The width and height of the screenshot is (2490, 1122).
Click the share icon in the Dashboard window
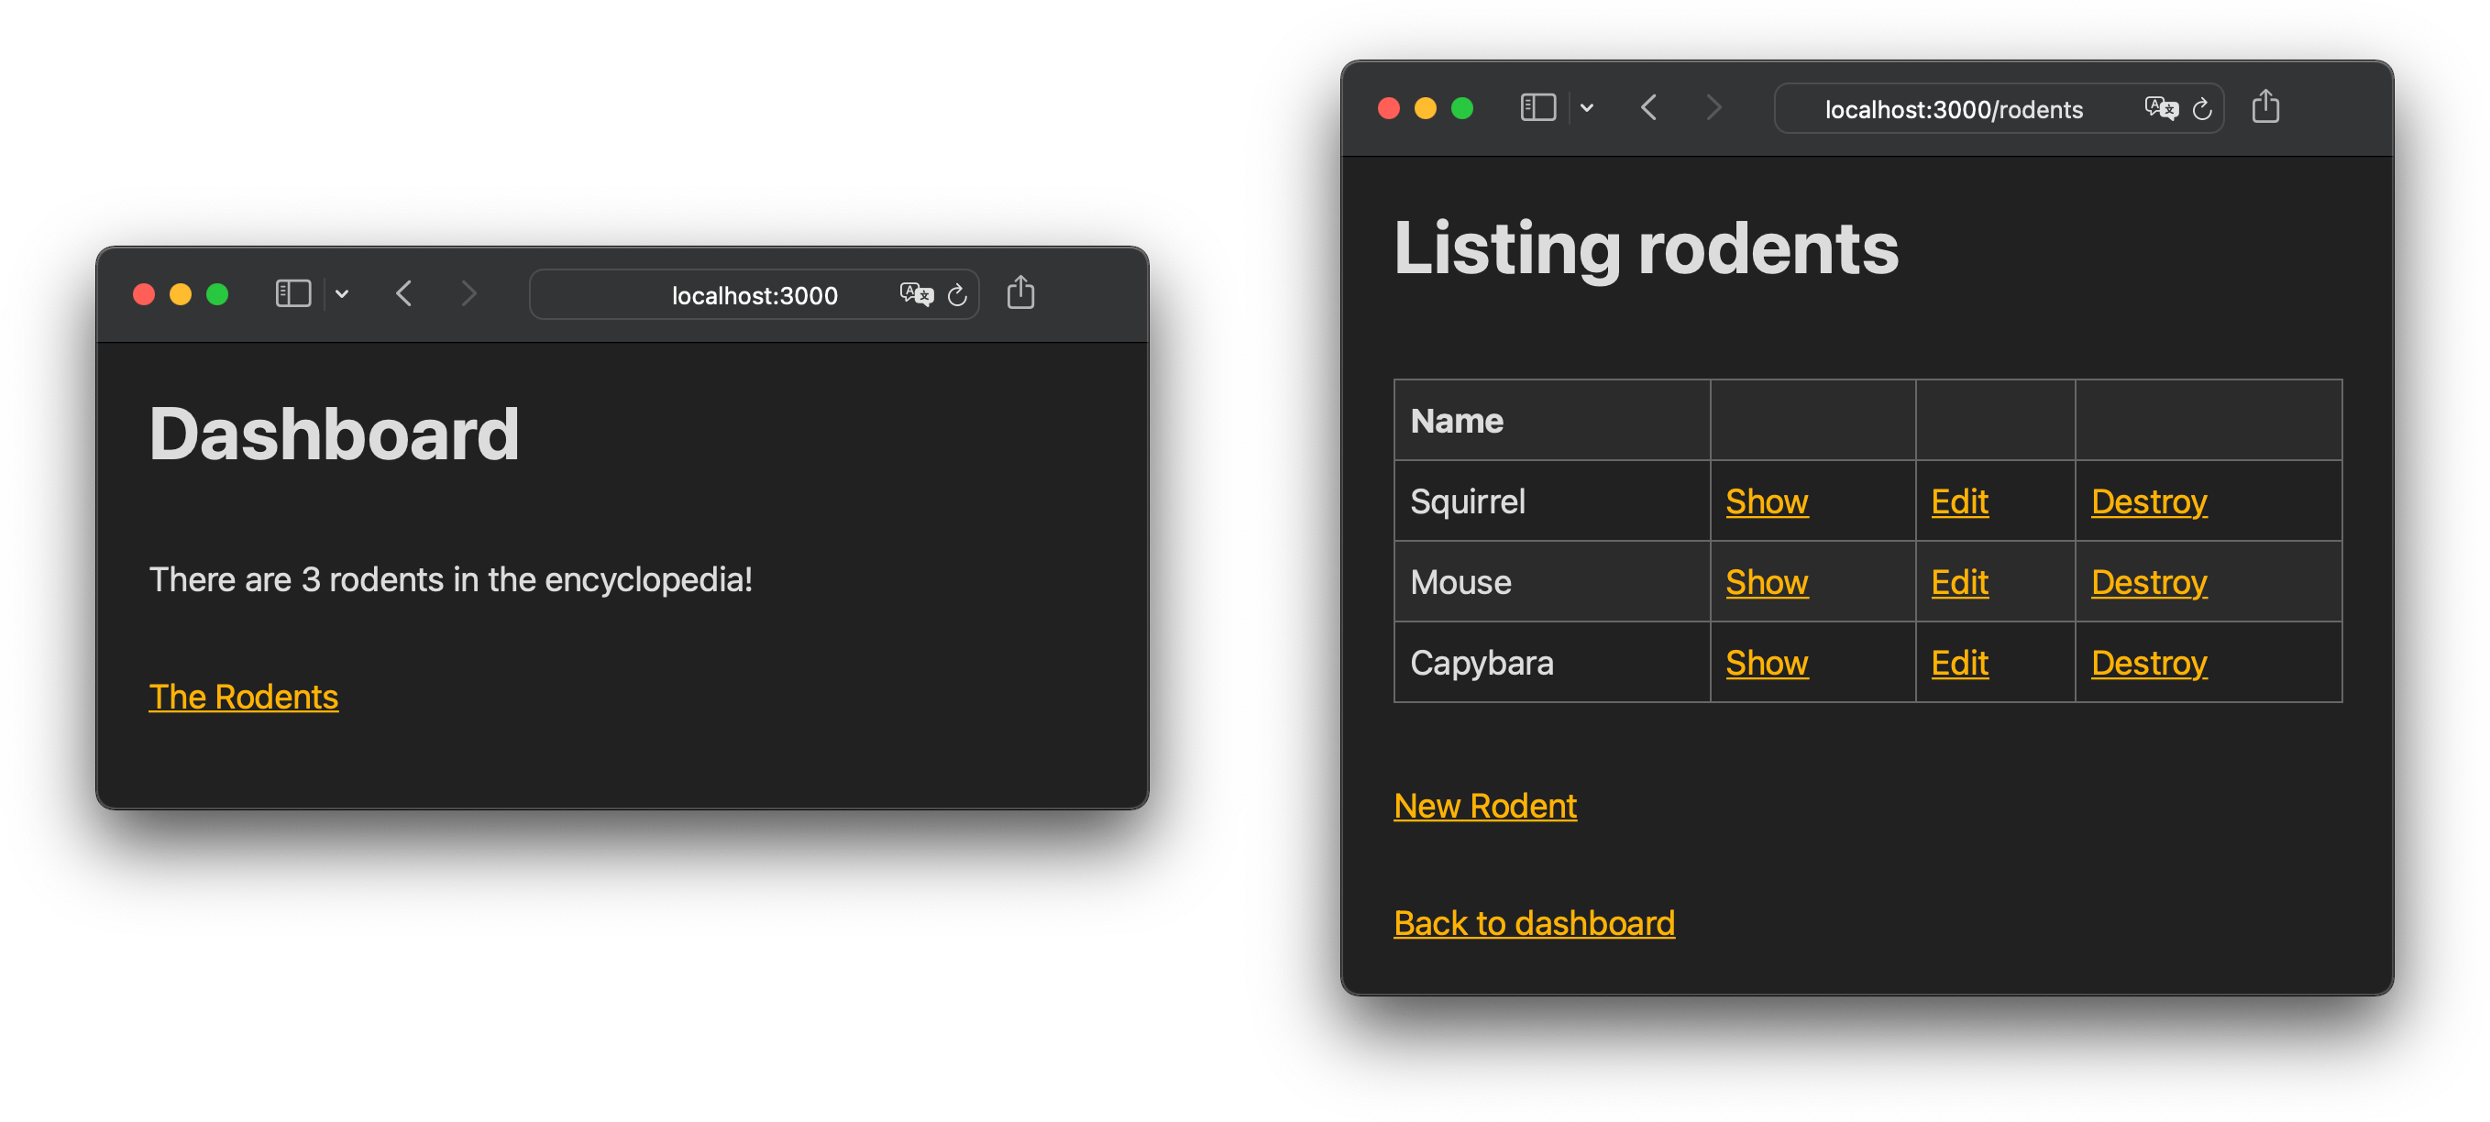1020,293
